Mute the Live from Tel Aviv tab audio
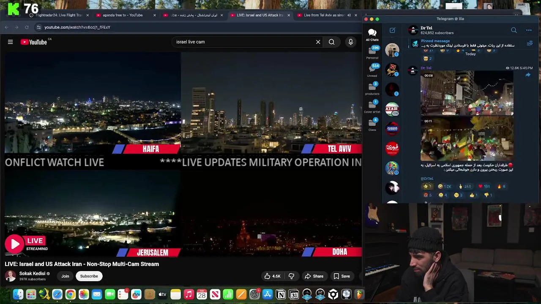Screen dimensions: 541x304 pyautogui.click(x=349, y=15)
